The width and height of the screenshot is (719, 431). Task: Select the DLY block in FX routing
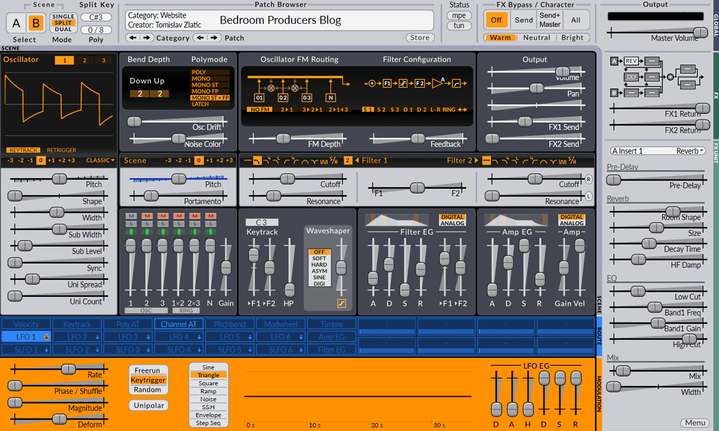point(631,77)
